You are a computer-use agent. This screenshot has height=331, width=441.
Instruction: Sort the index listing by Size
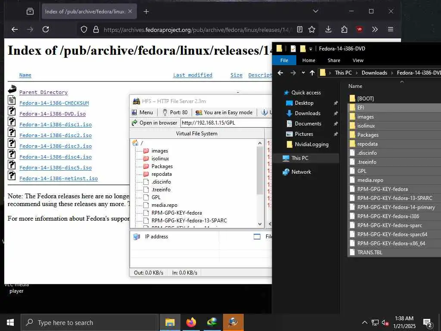click(x=236, y=75)
